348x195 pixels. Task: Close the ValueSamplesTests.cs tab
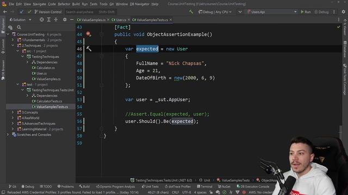[171, 19]
